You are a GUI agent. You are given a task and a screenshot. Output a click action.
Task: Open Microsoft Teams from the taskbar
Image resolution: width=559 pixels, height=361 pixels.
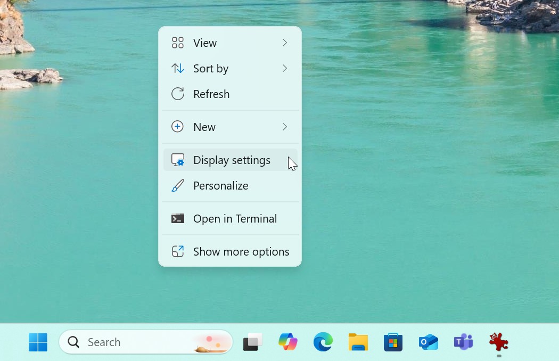[463, 342]
